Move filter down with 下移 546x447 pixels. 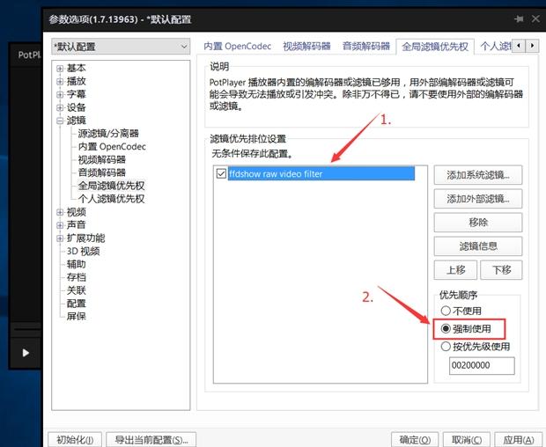point(501,270)
